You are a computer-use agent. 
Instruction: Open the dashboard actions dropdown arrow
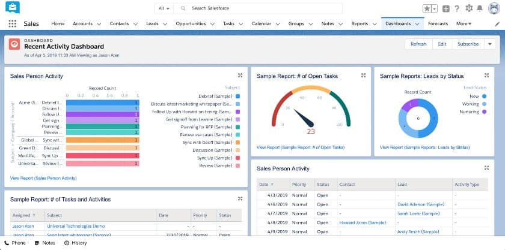[x=490, y=44]
